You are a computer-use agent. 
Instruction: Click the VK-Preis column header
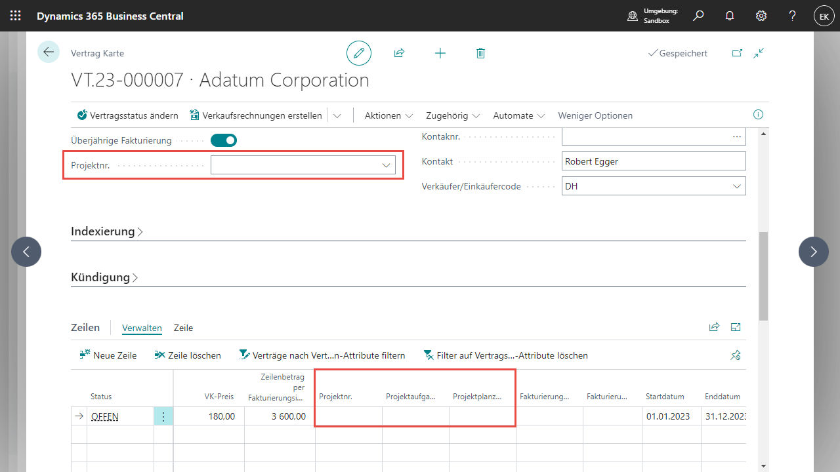point(219,397)
